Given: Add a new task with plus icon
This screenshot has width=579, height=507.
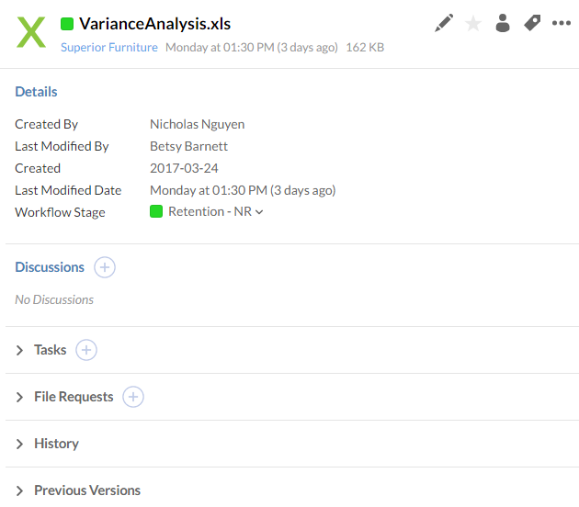Looking at the screenshot, I should point(86,350).
